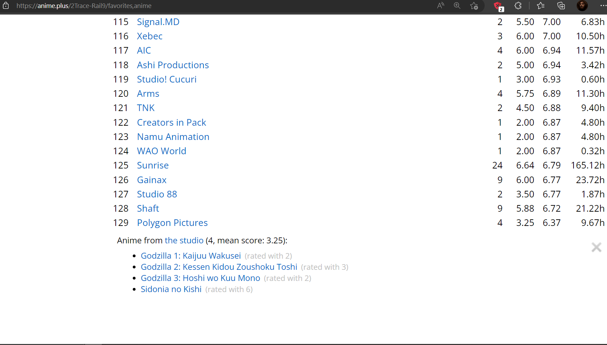
Task: Open the Collections icon
Action: 561,6
